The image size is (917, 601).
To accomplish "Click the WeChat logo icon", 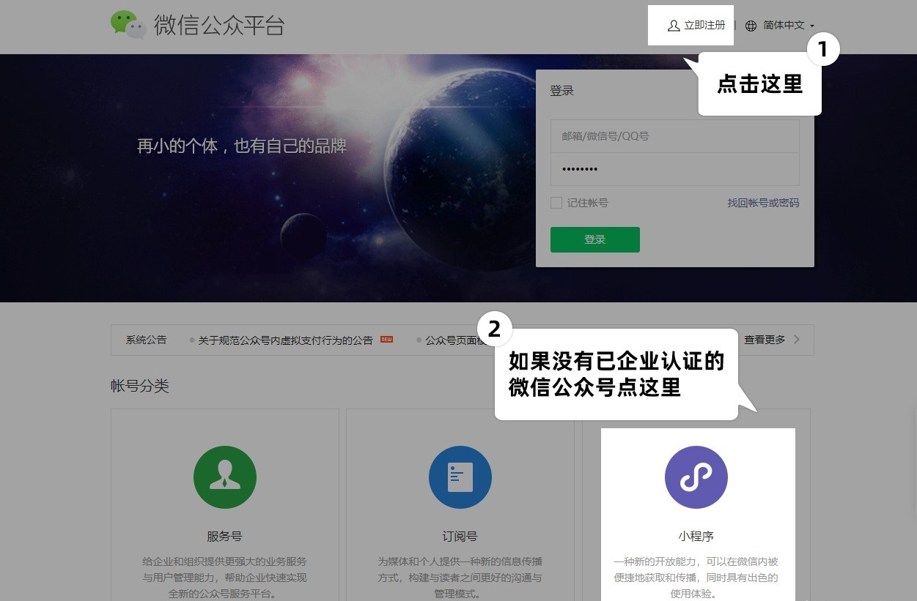I will (x=129, y=25).
